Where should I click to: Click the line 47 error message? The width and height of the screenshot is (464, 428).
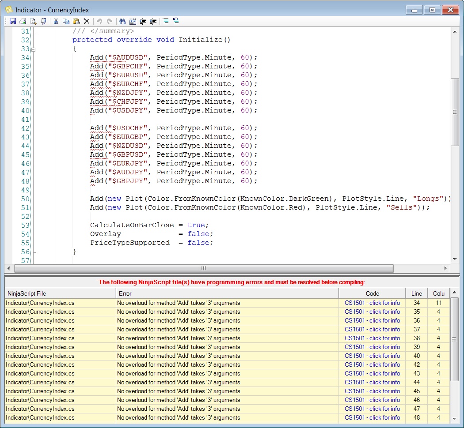(179, 409)
